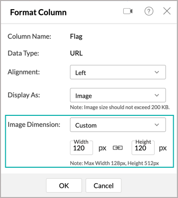178x198 pixels.
Task: Click the chevron arrow in Image Dimension box
Action: point(157,125)
